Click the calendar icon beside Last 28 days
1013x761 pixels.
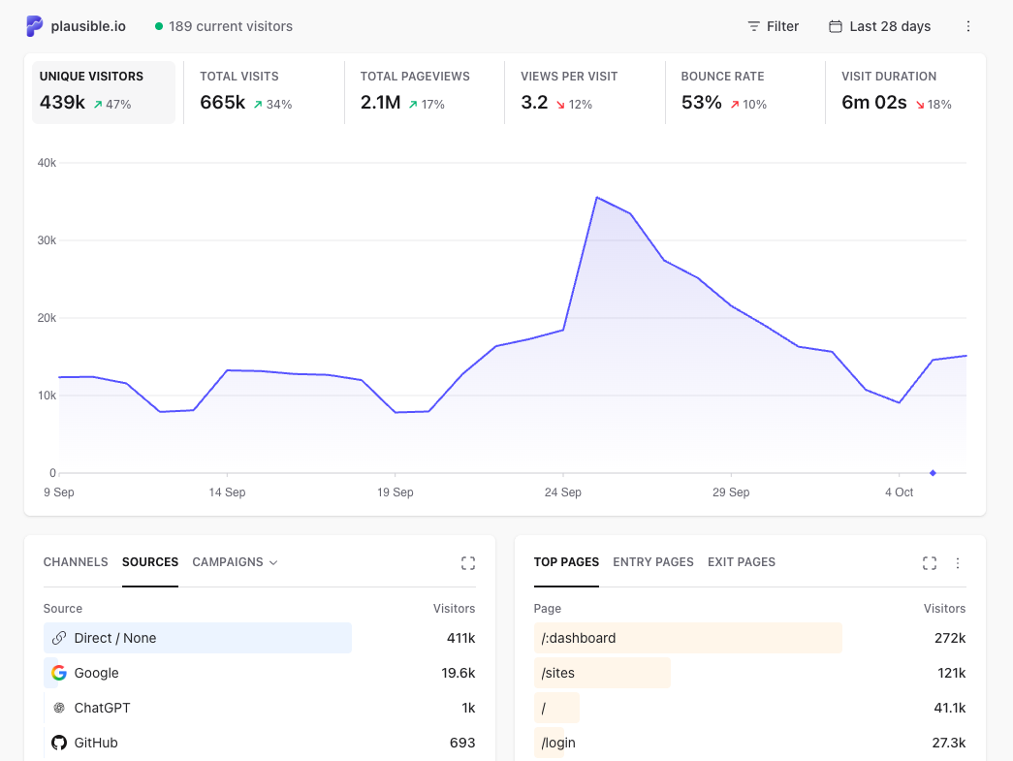click(x=836, y=26)
